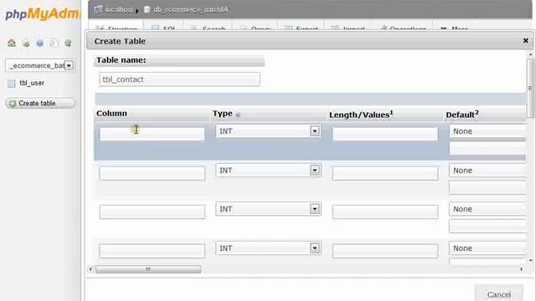Click the vertical scrollbar down arrow
Viewport: 536px width, 301px height.
(x=530, y=260)
